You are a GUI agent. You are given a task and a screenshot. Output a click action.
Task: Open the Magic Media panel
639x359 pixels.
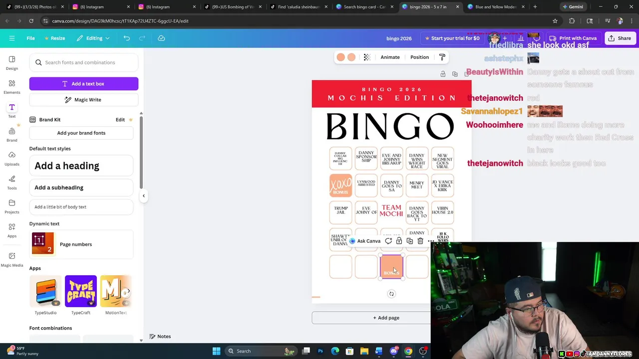tap(12, 259)
